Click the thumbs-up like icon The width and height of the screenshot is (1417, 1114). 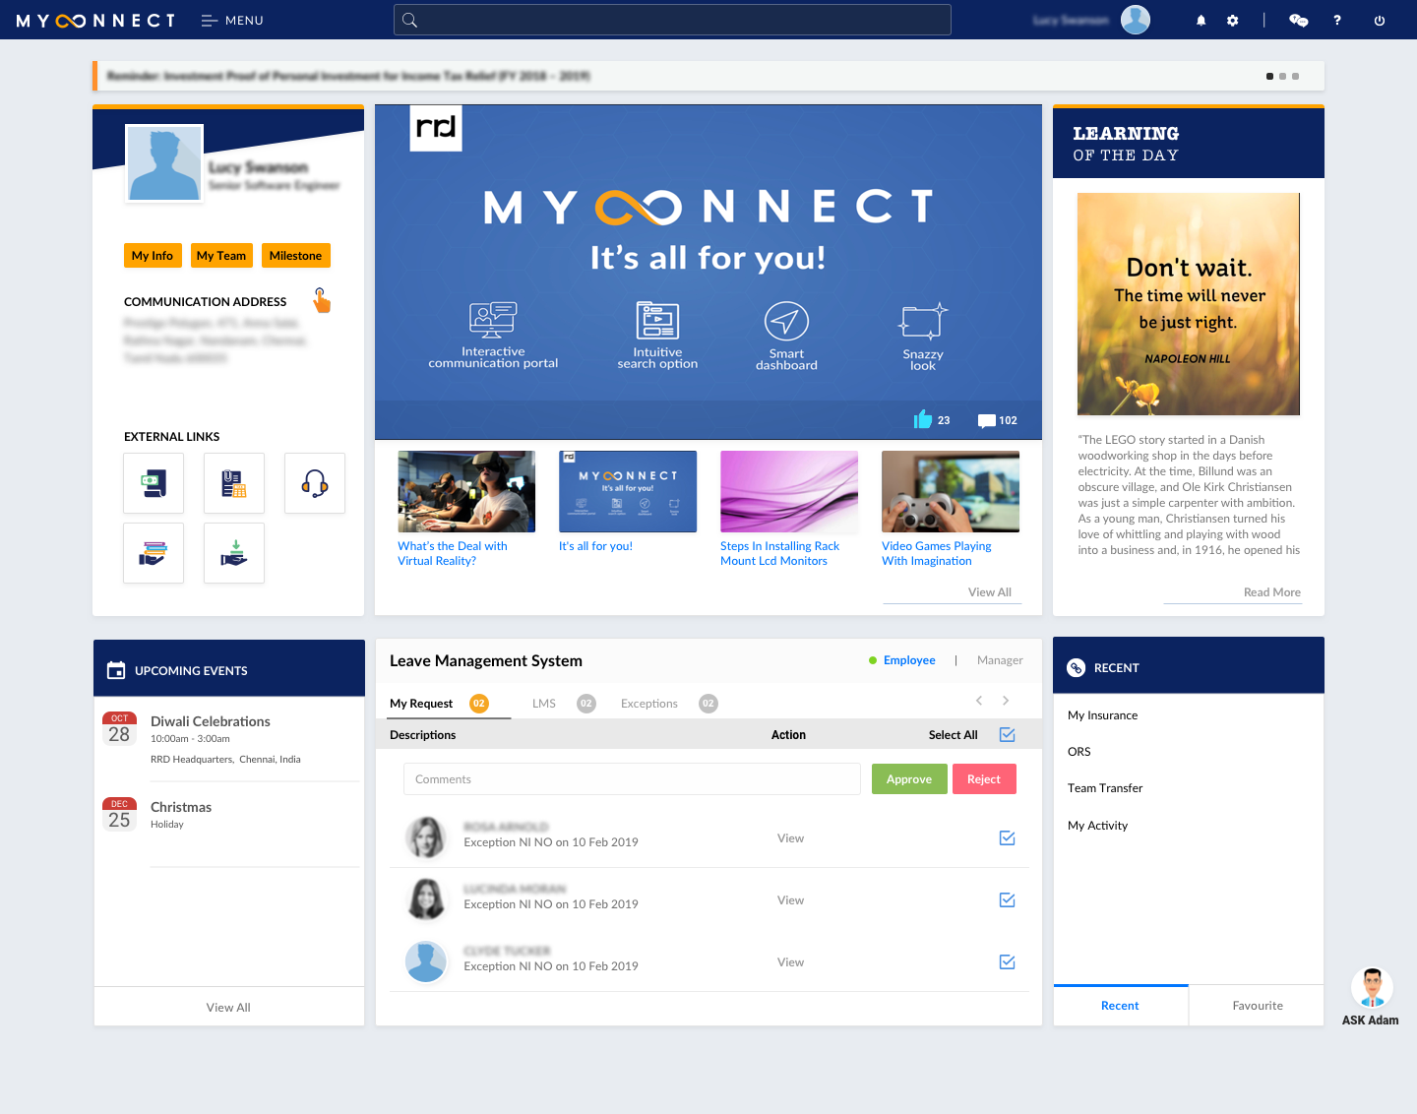923,419
